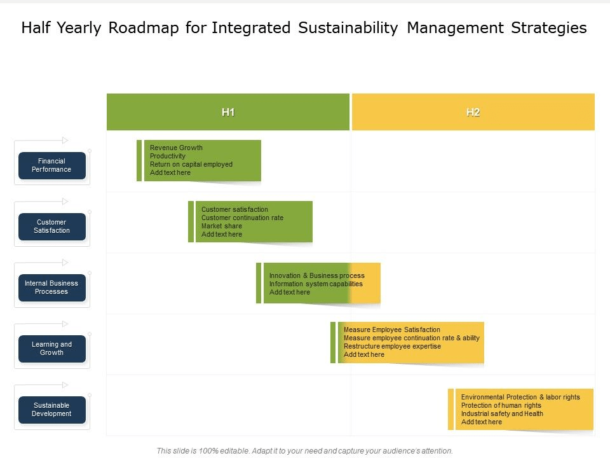Select the Internal Business Processes label

(52, 288)
